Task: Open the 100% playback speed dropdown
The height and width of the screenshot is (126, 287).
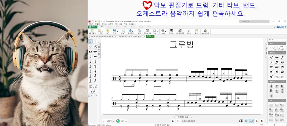Action: click(127, 121)
